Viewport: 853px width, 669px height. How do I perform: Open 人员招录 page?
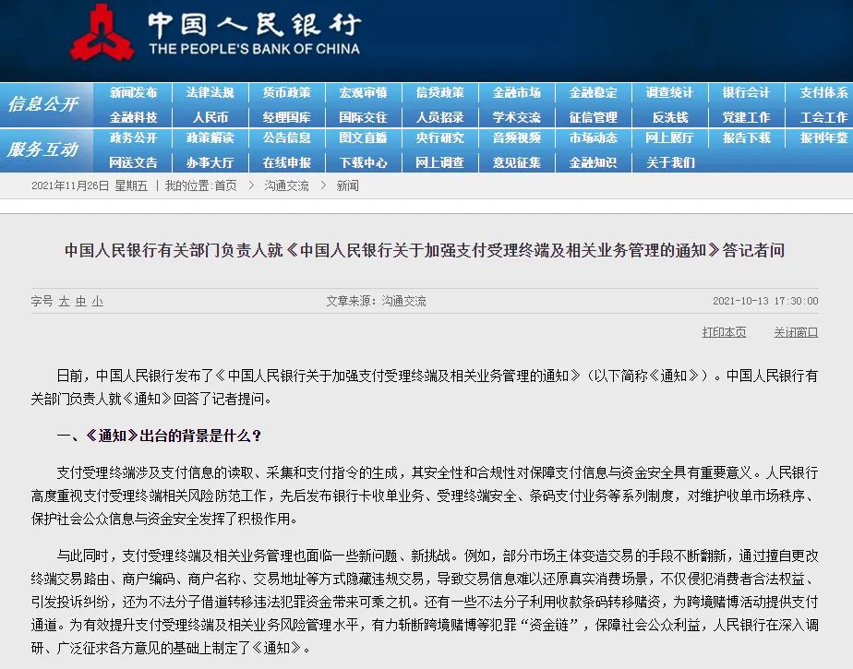440,117
